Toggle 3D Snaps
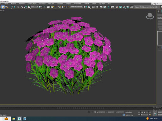The width and height of the screenshot is (162, 121). 52,7
